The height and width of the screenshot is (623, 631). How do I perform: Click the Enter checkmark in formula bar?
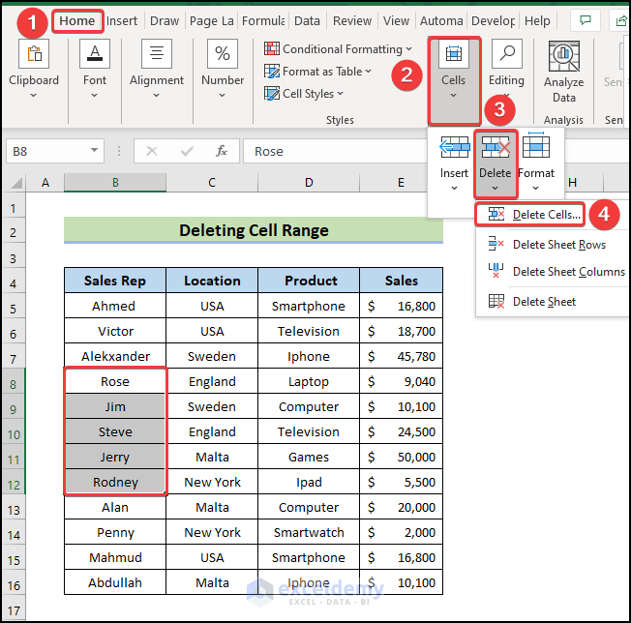(x=187, y=151)
